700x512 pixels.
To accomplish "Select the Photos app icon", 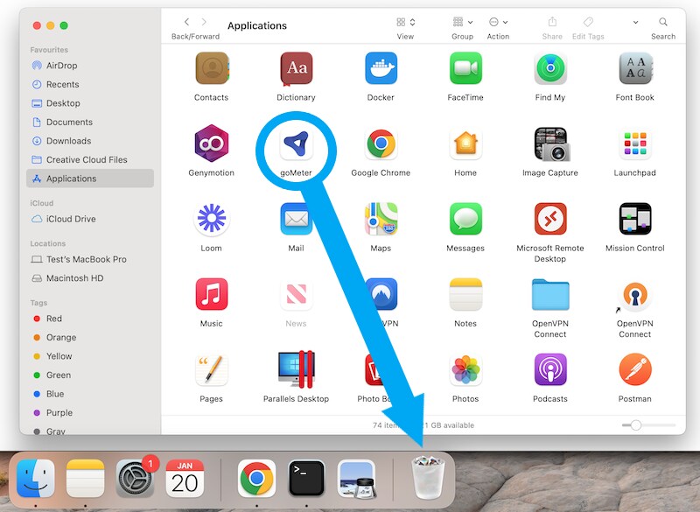I will (465, 369).
